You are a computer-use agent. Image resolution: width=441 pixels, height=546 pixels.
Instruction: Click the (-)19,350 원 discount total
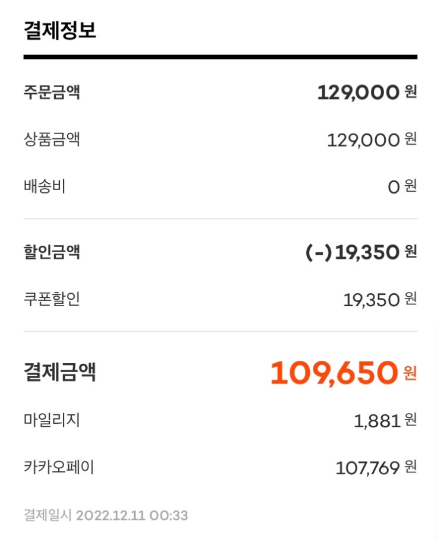click(360, 253)
